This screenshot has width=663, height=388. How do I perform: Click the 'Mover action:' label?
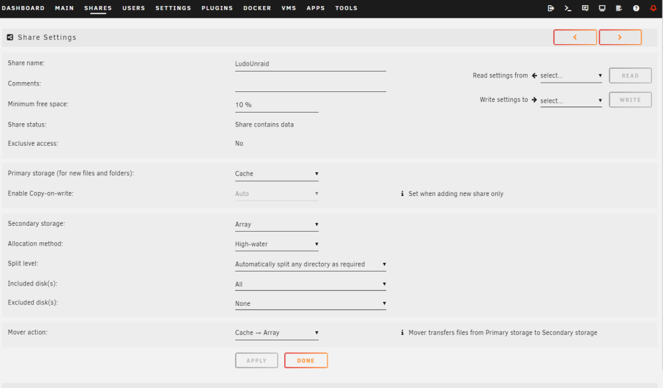point(27,332)
